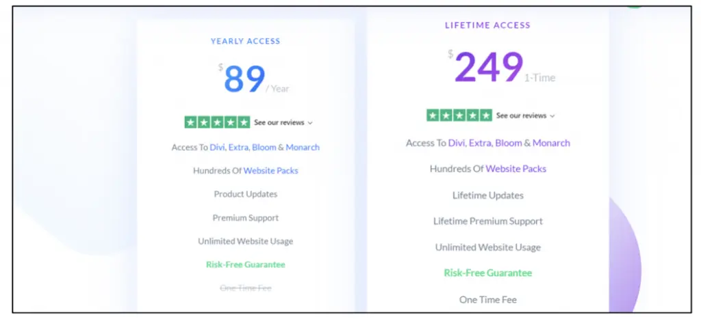
Task: Open the Extra link in Lifetime plan
Action: 482,143
